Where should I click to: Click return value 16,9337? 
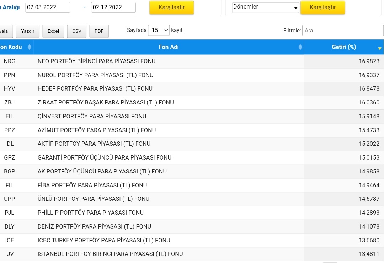(x=369, y=75)
